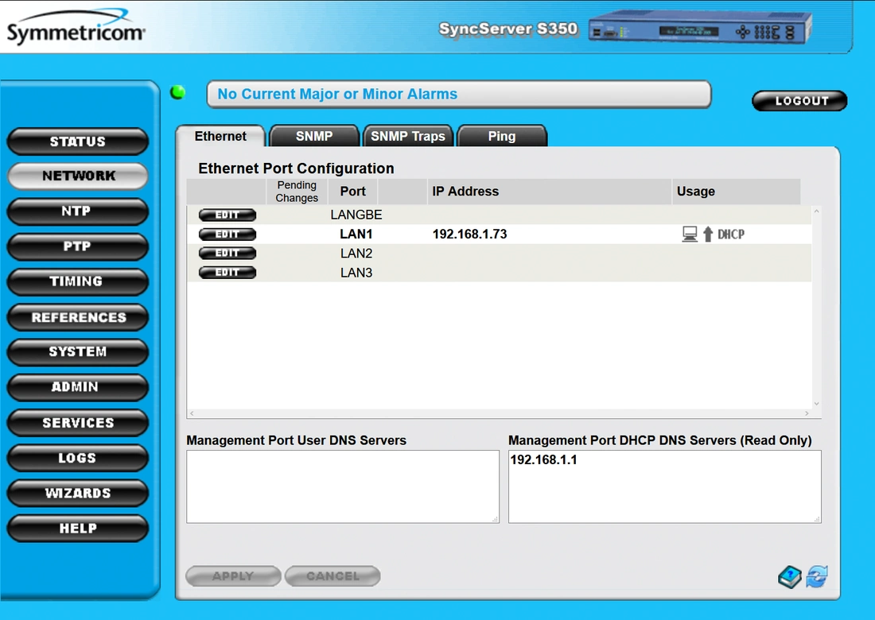Click the port table scroll right arrow
This screenshot has height=620, width=875.
[x=807, y=413]
